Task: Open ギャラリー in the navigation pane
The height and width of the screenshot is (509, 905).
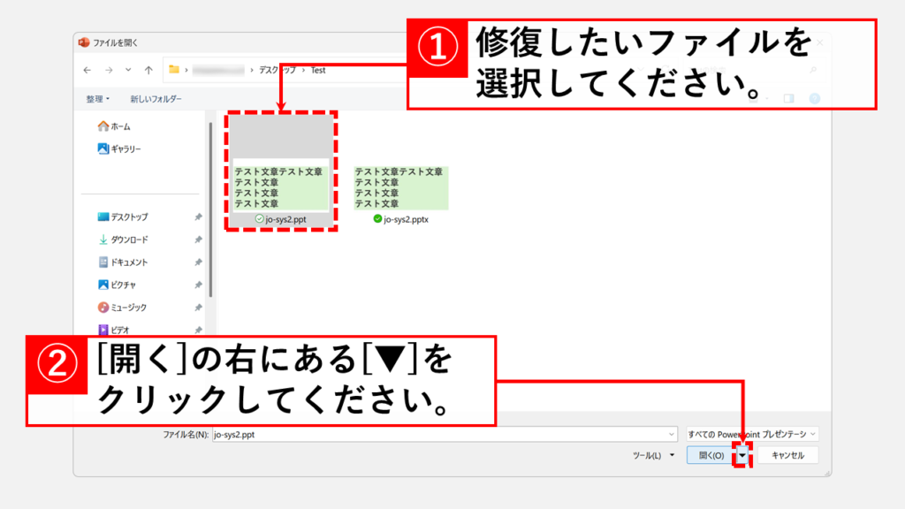Action: click(119, 148)
